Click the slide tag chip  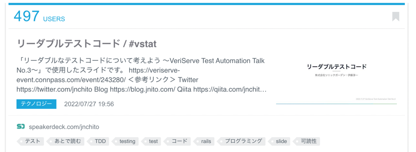[x=279, y=141]
